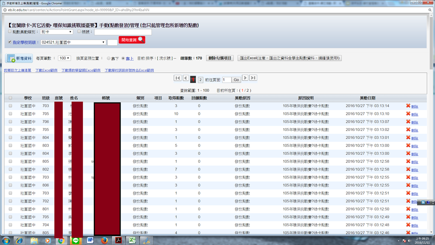
Task: Open the 我要批次上傳清單 link
Action: [x=17, y=70]
